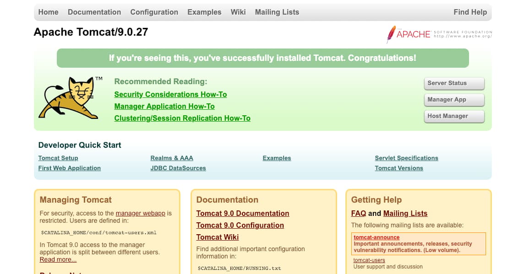Open the First Web Application link
This screenshot has height=274, width=524.
[70, 168]
